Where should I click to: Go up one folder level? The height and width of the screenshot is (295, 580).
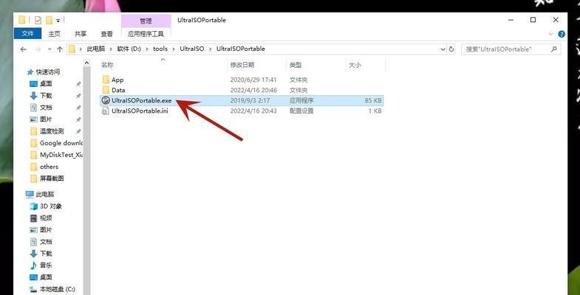coord(60,49)
